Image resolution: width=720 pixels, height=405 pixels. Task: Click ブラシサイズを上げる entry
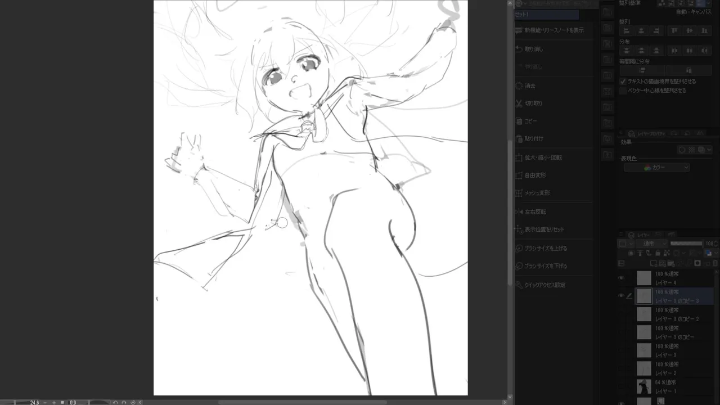click(x=553, y=248)
